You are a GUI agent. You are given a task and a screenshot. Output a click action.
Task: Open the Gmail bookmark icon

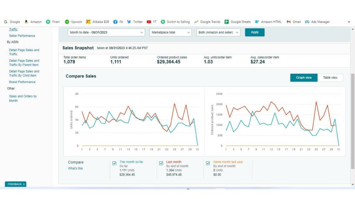click(289, 22)
